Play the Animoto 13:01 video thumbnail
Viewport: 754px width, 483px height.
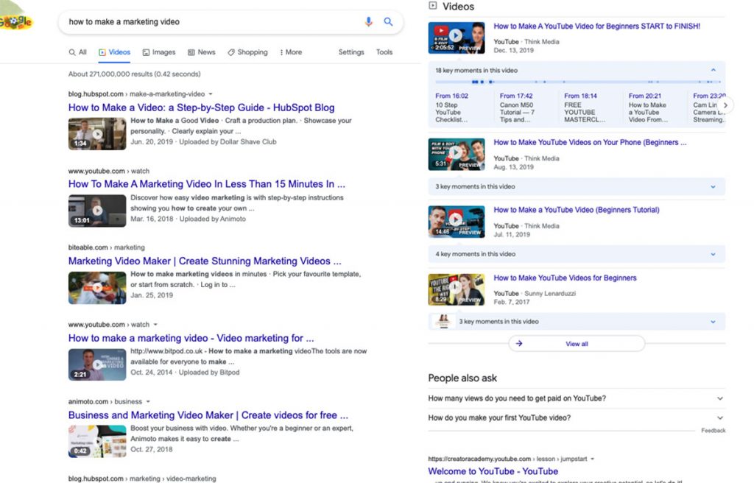pos(97,211)
